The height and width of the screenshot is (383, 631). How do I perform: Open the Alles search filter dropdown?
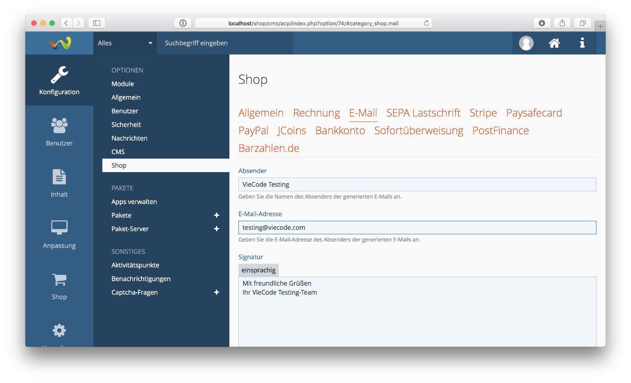pos(125,43)
